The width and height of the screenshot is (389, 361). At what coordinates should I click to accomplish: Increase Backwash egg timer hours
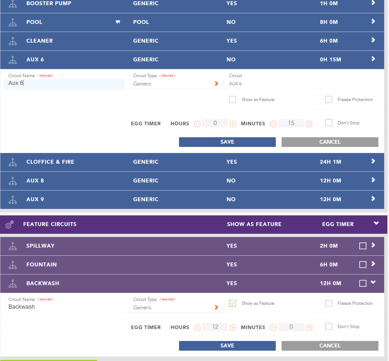[233, 328]
